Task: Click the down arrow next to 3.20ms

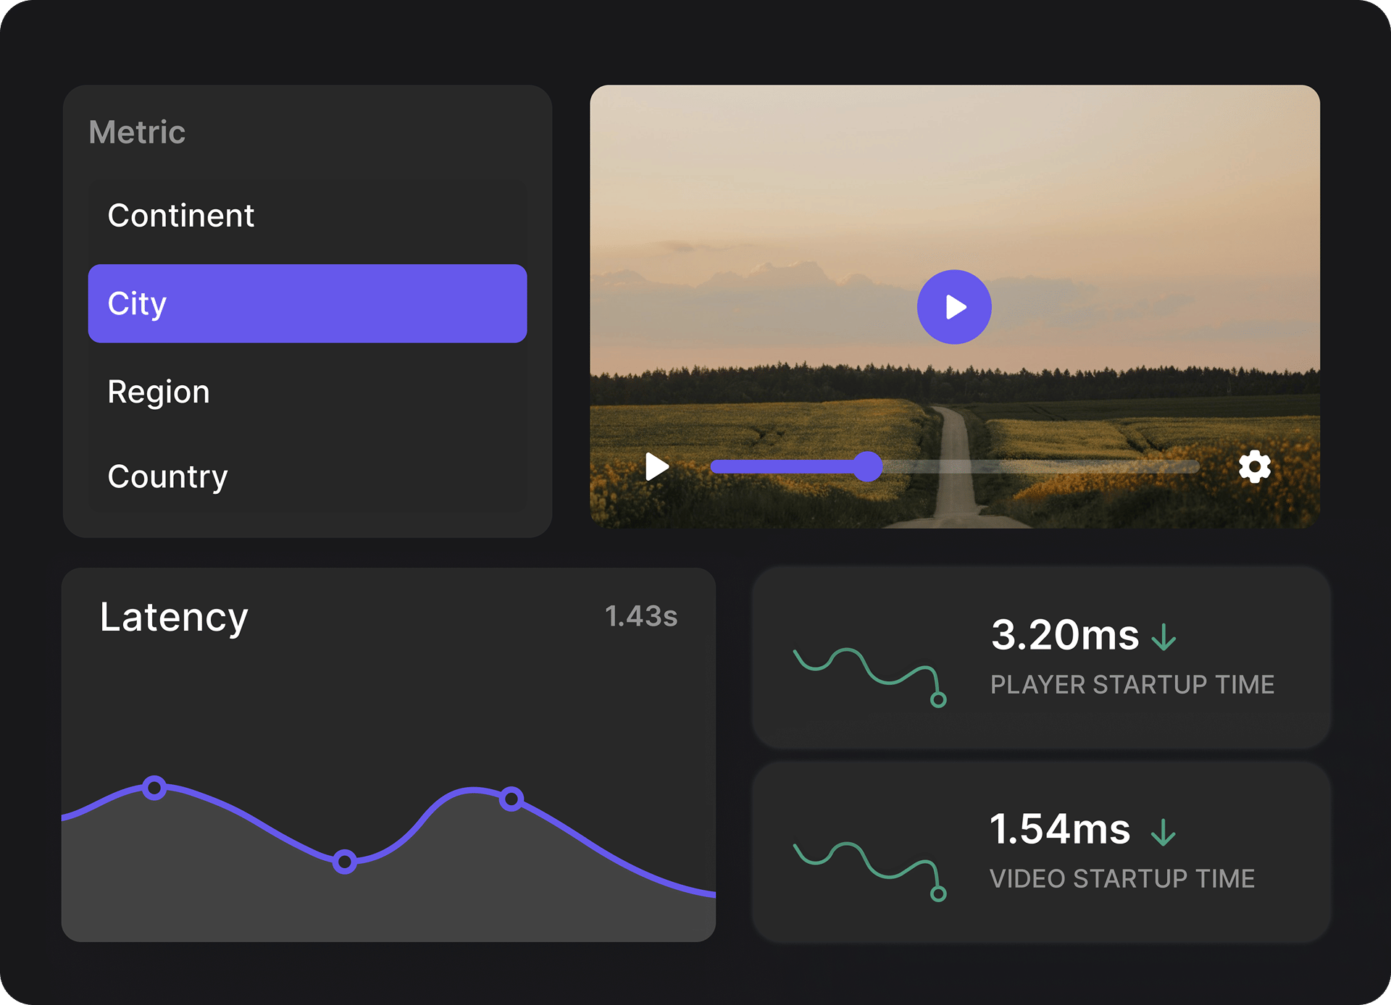Action: click(1164, 637)
